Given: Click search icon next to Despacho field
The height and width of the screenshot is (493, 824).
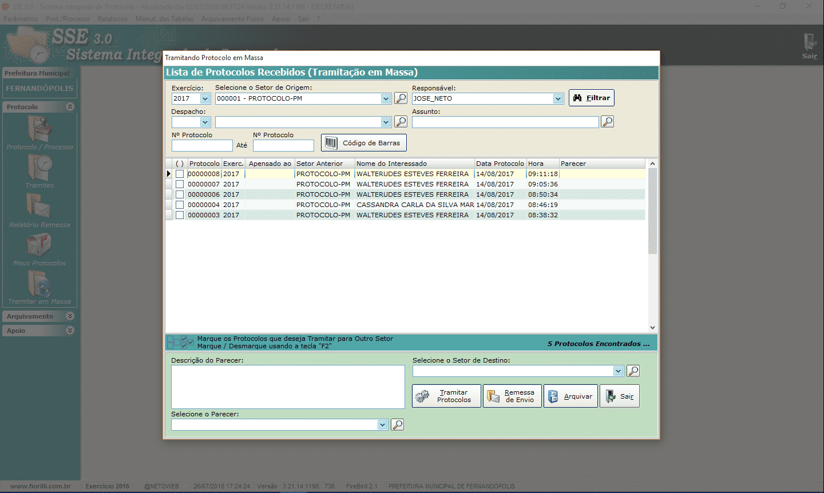Looking at the screenshot, I should [x=401, y=122].
